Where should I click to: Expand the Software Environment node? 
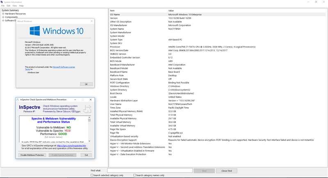point(3,21)
